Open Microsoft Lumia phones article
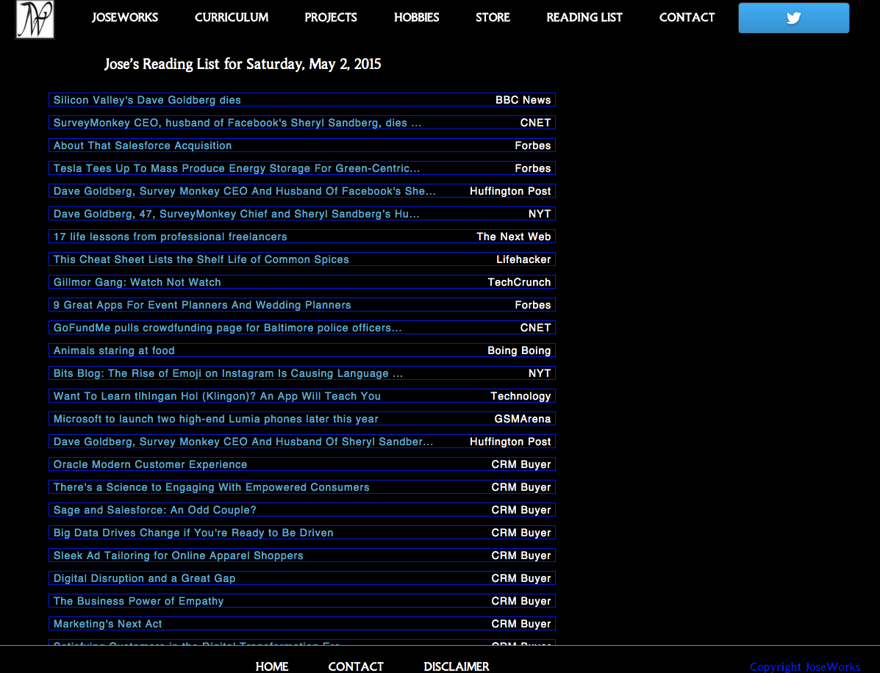This screenshot has height=673, width=880. coord(215,419)
